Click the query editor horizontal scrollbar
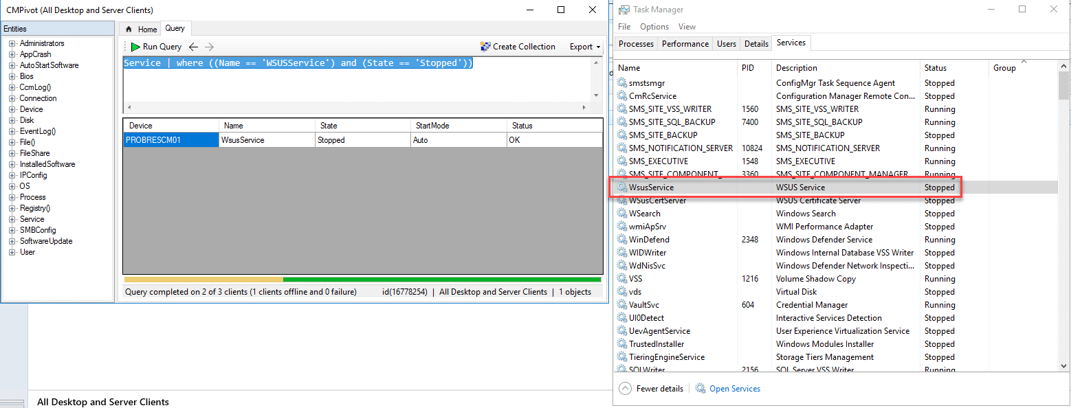Viewport: 1071px width, 408px height. pyautogui.click(x=356, y=108)
